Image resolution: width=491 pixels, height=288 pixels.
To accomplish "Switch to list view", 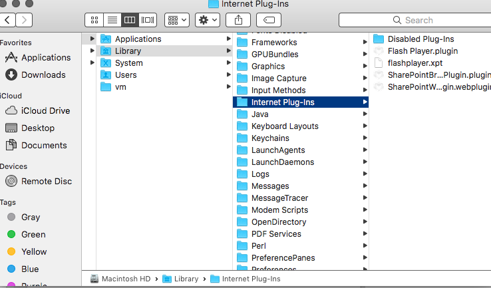I will (112, 21).
